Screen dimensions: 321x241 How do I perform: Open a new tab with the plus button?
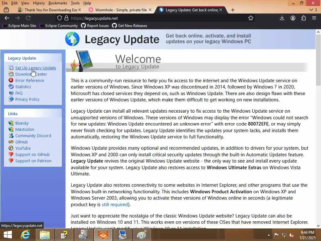[x=233, y=10]
